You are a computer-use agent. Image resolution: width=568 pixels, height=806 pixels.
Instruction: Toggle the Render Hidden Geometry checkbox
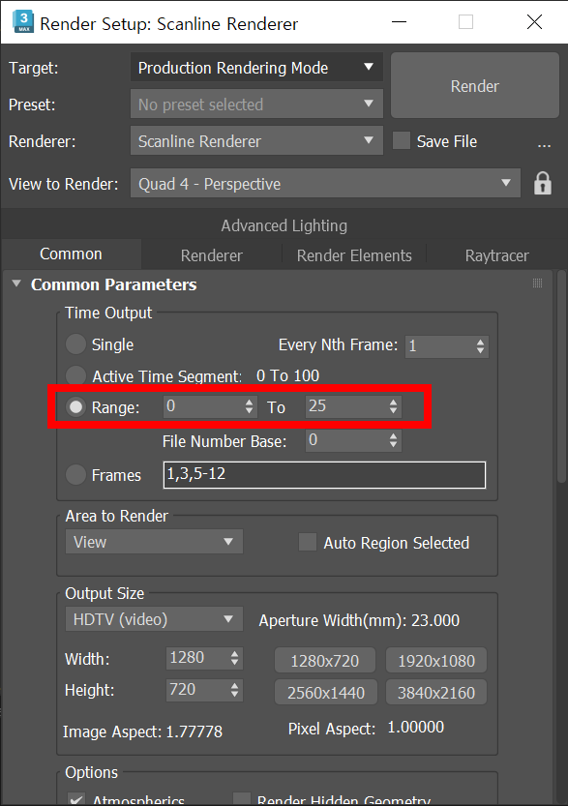coord(242,799)
